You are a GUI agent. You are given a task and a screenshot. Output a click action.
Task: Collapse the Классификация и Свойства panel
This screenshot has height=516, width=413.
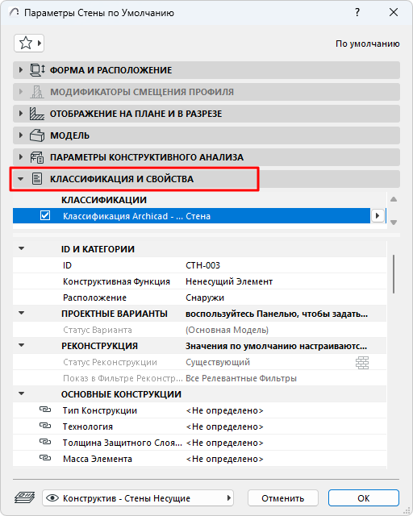[x=21, y=179]
